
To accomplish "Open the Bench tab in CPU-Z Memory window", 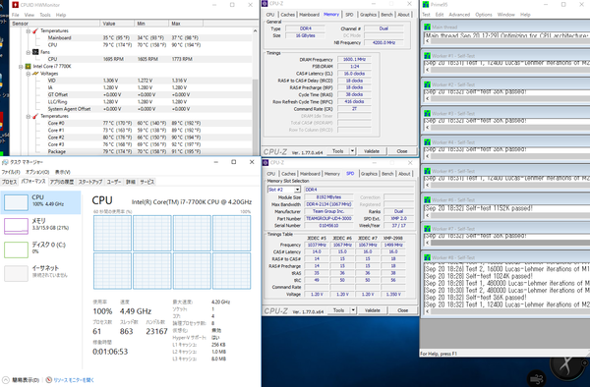I will (386, 15).
